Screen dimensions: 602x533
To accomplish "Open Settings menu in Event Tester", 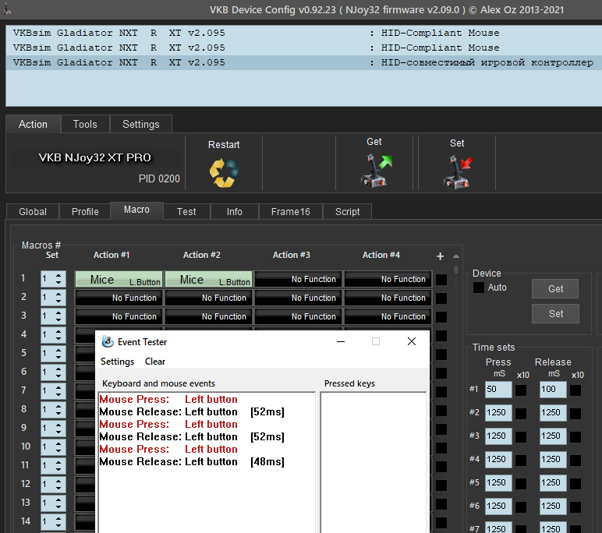I will coord(117,362).
